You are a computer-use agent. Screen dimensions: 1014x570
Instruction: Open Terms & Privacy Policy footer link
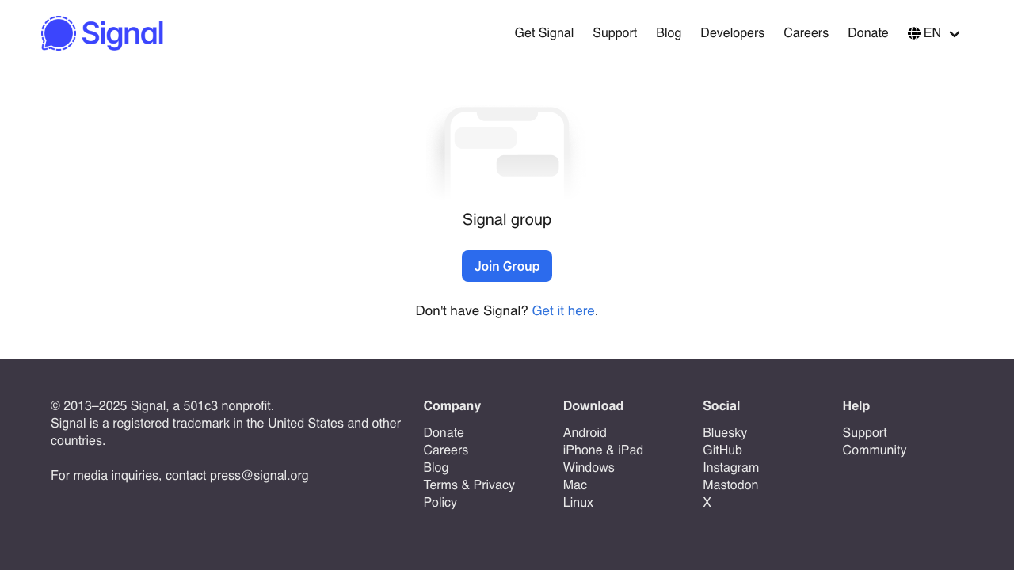pos(469,493)
